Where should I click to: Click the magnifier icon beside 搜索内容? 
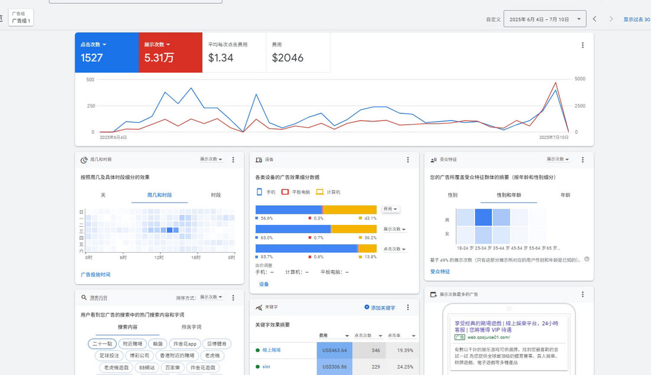pos(84,298)
